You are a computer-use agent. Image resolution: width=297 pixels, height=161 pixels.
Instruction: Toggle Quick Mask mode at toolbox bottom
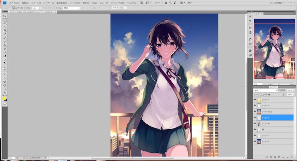[x=5, y=104]
